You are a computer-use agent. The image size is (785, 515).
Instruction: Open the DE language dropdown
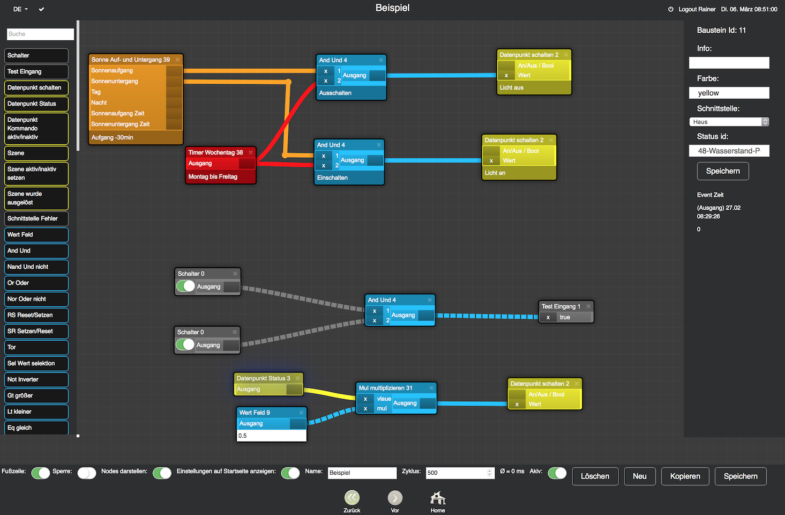20,9
